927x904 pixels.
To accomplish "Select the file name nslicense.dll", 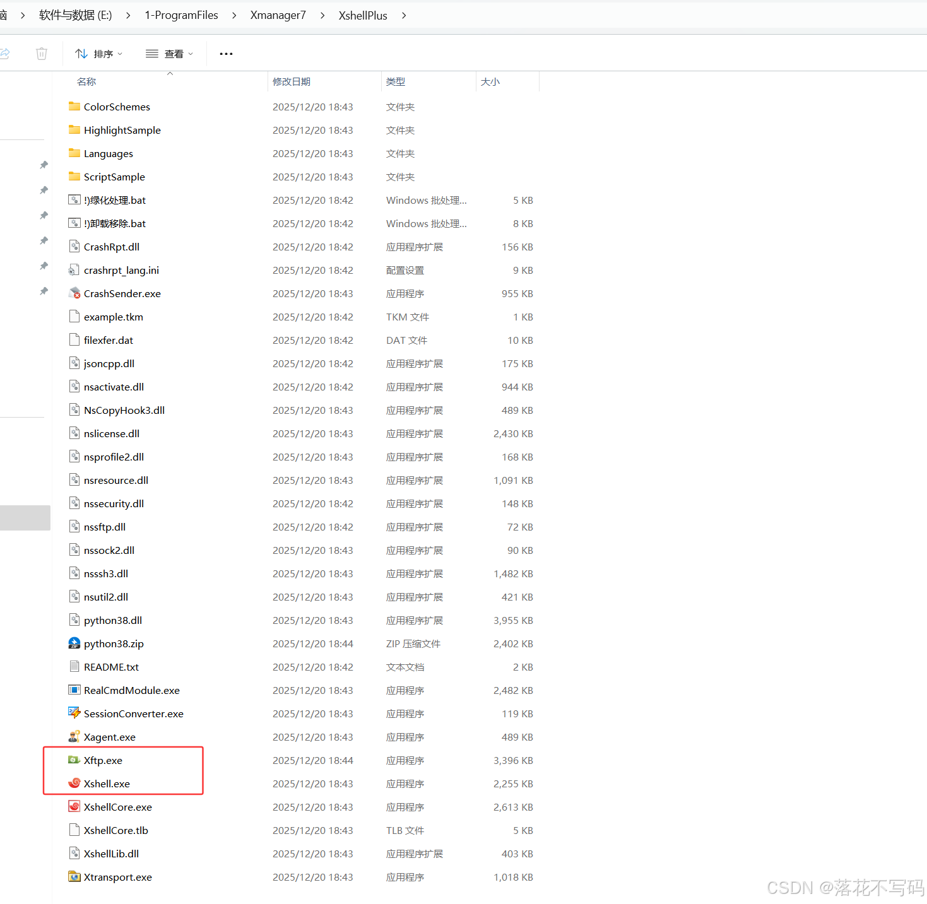I will pyautogui.click(x=112, y=433).
